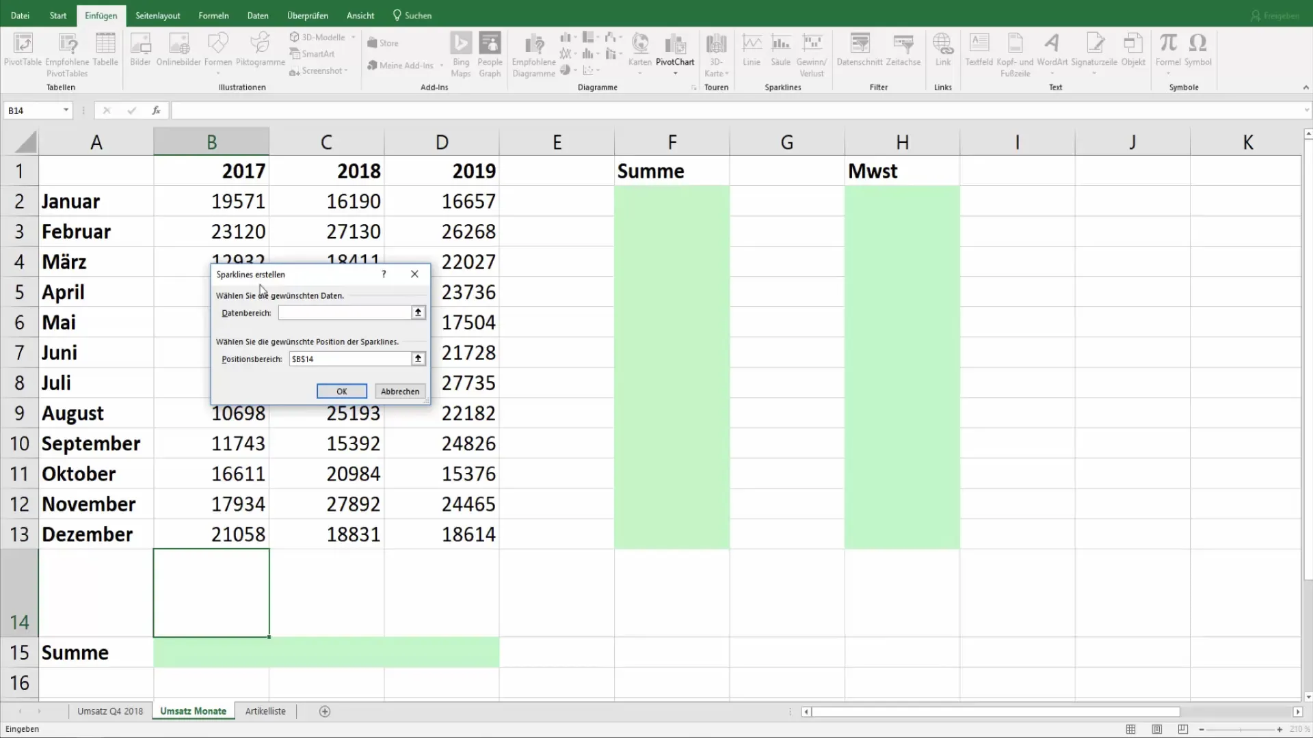Open the Piktogramme tool
Image resolution: width=1313 pixels, height=738 pixels.
pyautogui.click(x=260, y=50)
